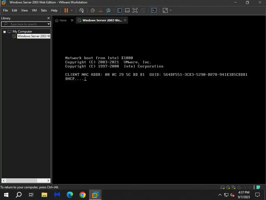This screenshot has height=200, width=266.
Task: Open Task View on the taskbar
Action: (x=31, y=195)
